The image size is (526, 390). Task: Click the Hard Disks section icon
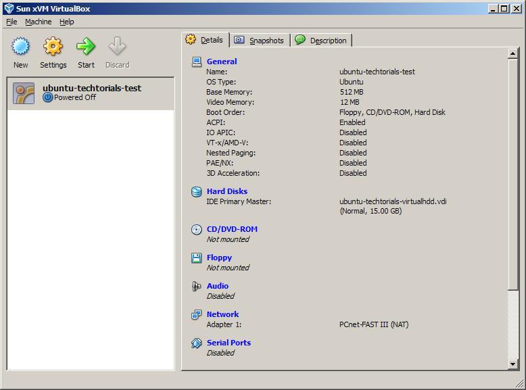click(197, 191)
